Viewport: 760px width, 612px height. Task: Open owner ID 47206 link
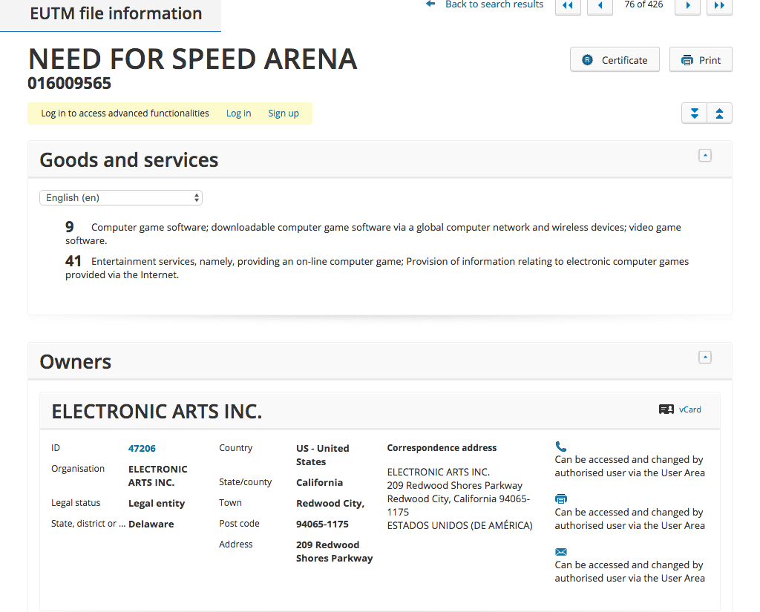[x=142, y=449]
